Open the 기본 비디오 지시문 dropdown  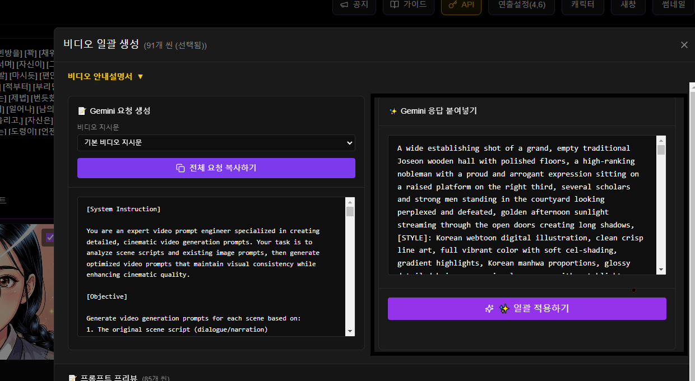coord(216,143)
